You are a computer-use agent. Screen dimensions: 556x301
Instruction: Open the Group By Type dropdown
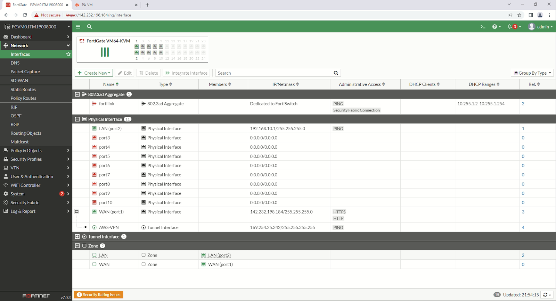point(532,73)
